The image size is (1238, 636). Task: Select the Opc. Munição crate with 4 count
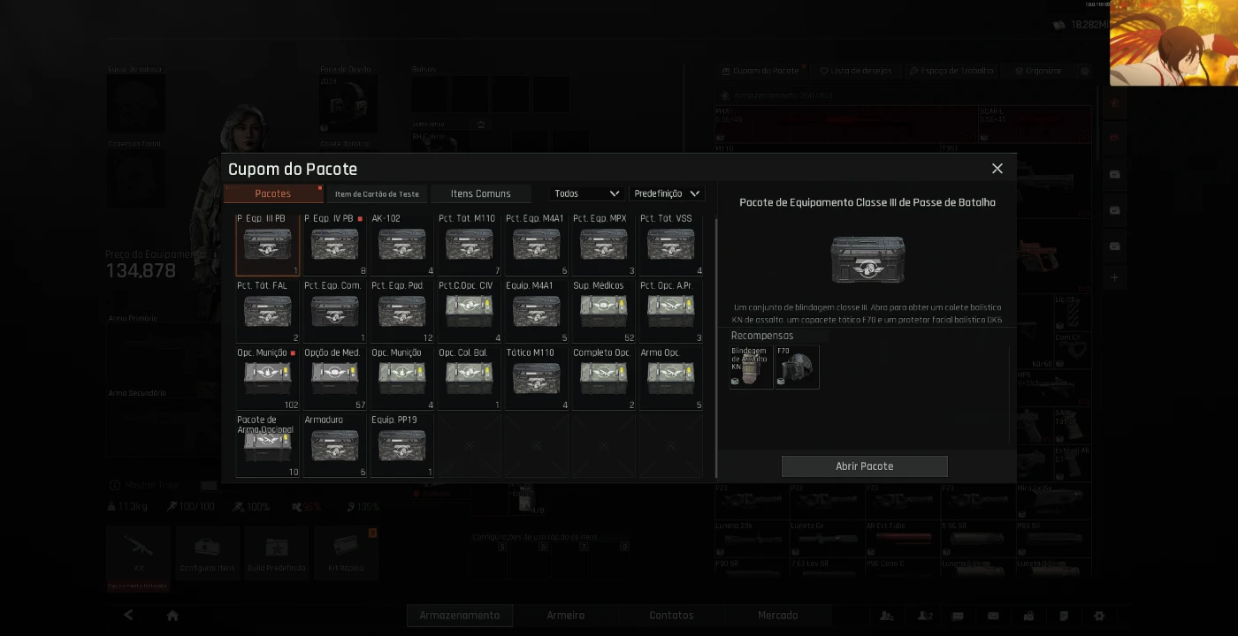pyautogui.click(x=402, y=379)
